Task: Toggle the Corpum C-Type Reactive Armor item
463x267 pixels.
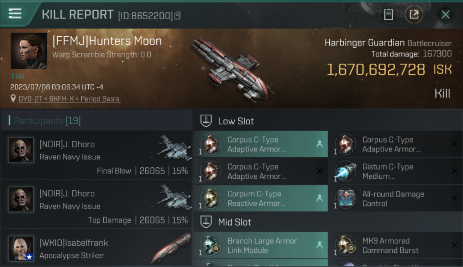Action: click(261, 198)
